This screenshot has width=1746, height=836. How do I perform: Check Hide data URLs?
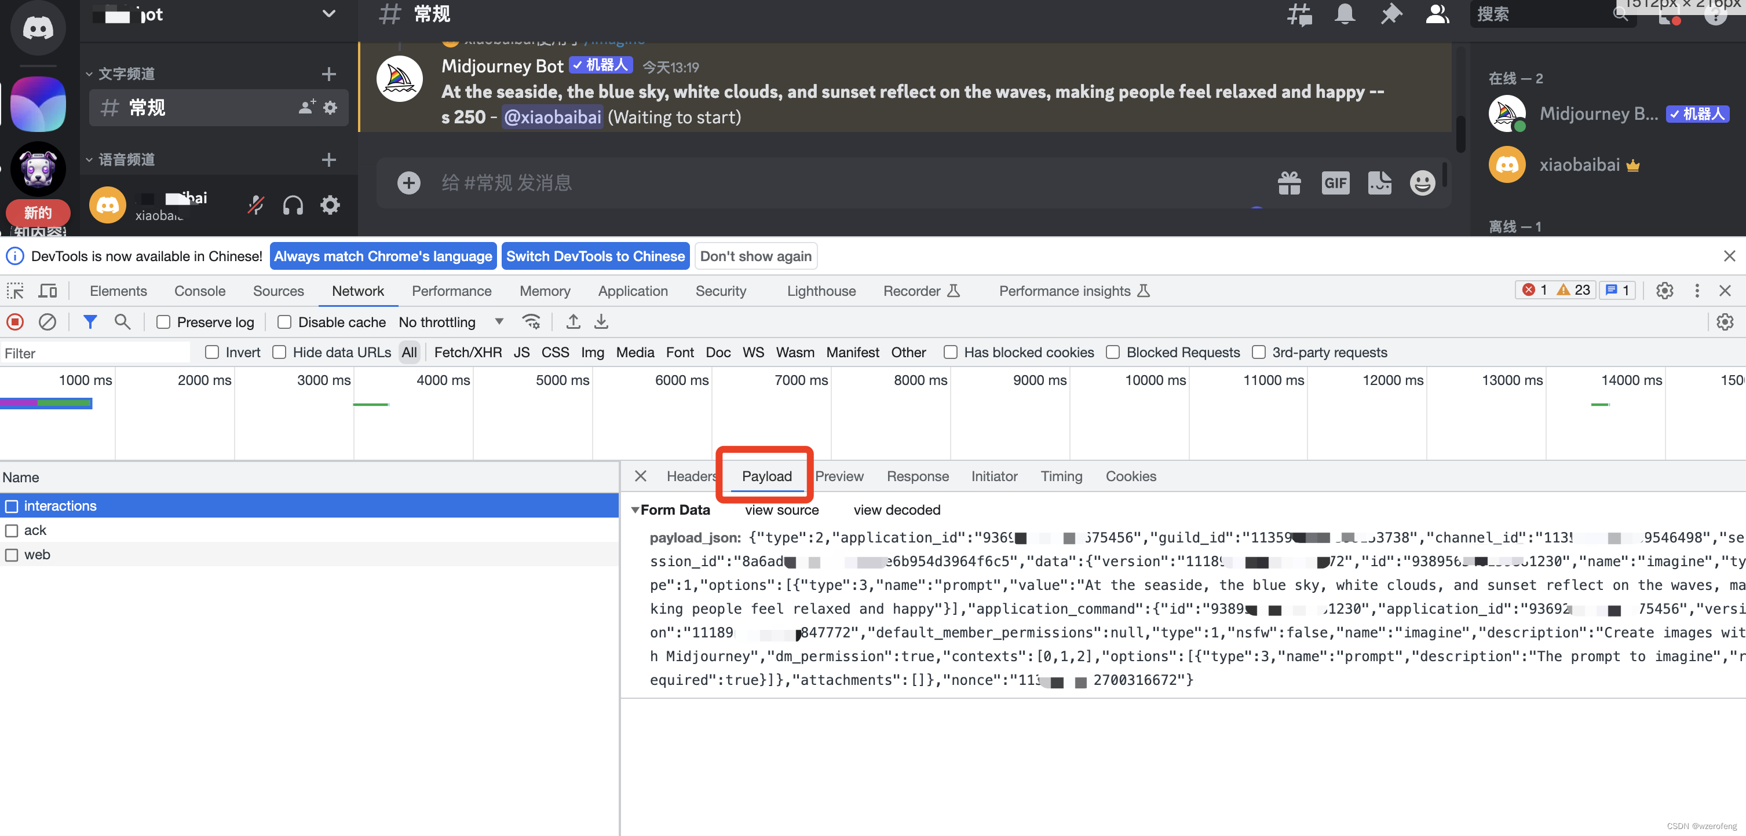click(279, 352)
